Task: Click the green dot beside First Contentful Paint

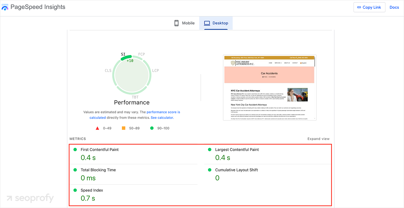Action: tap(75, 149)
